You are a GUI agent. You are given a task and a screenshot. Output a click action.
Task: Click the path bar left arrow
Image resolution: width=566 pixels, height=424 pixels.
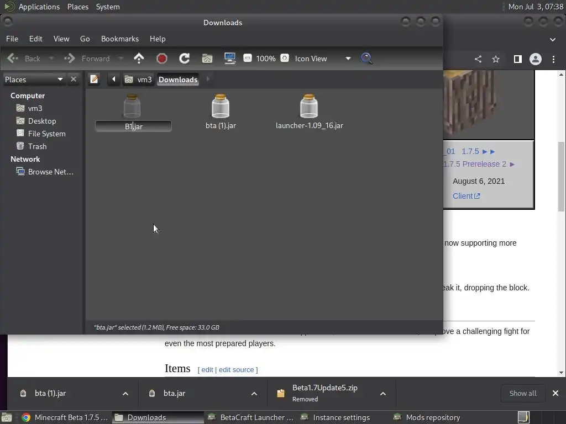tap(114, 79)
